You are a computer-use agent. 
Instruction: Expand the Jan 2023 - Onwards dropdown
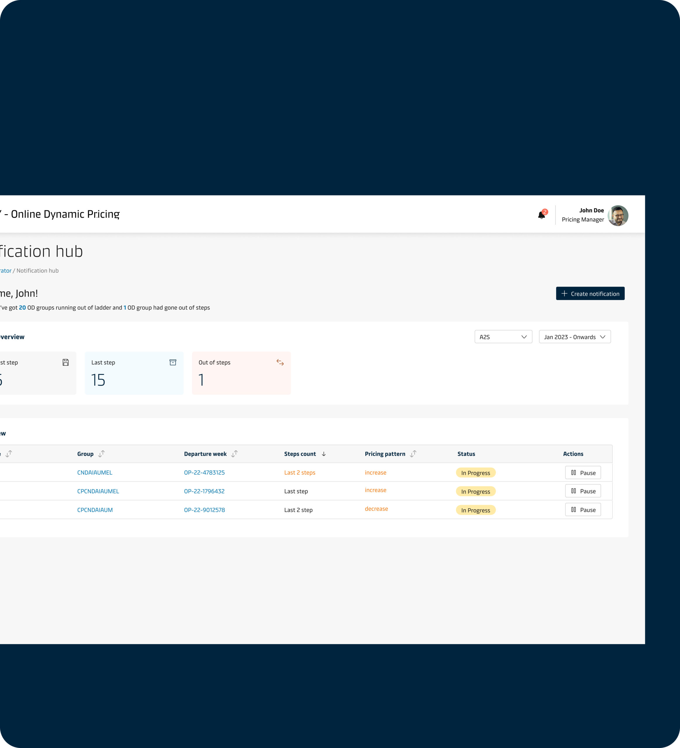(x=574, y=337)
